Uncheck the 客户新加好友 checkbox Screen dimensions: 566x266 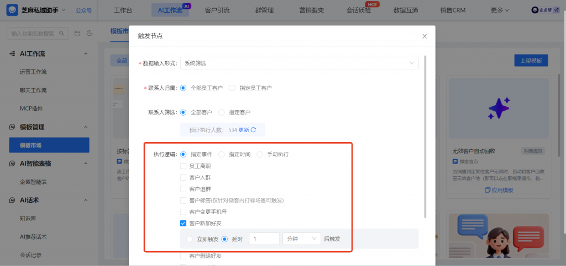(x=183, y=223)
